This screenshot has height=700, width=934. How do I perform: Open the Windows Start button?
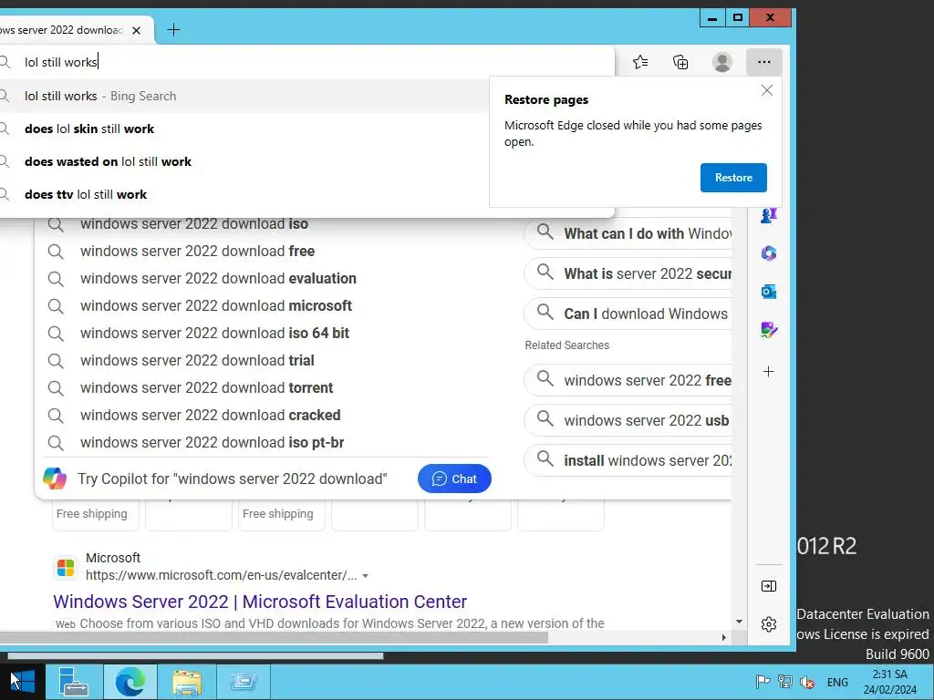pyautogui.click(x=23, y=681)
